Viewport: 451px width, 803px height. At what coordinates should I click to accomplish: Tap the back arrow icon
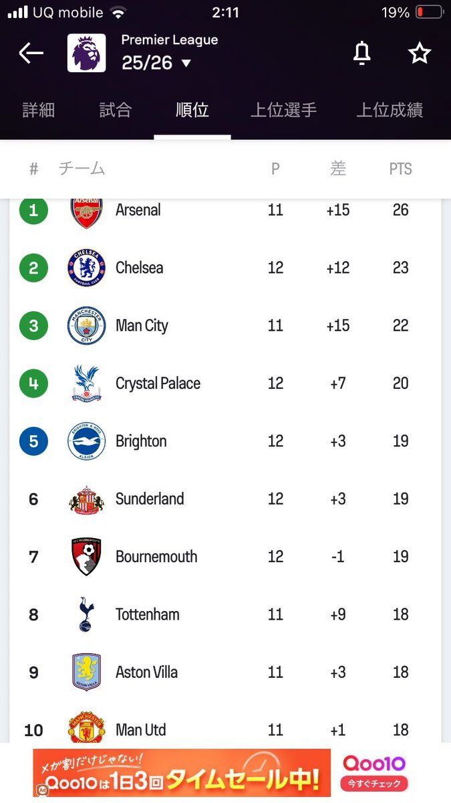point(31,53)
